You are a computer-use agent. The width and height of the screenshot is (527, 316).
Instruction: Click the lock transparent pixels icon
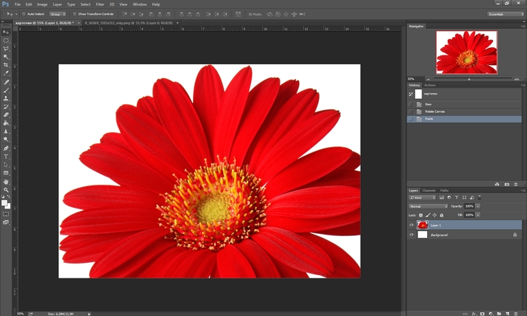pyautogui.click(x=421, y=215)
